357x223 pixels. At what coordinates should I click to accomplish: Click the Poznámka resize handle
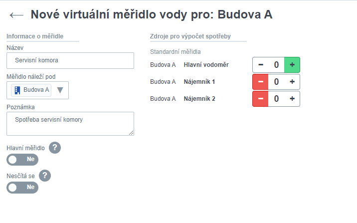coord(132,133)
